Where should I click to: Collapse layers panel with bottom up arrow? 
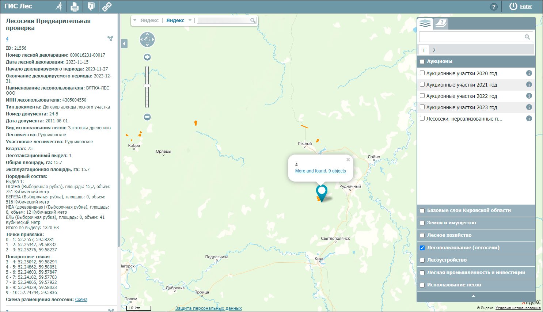pos(474,296)
